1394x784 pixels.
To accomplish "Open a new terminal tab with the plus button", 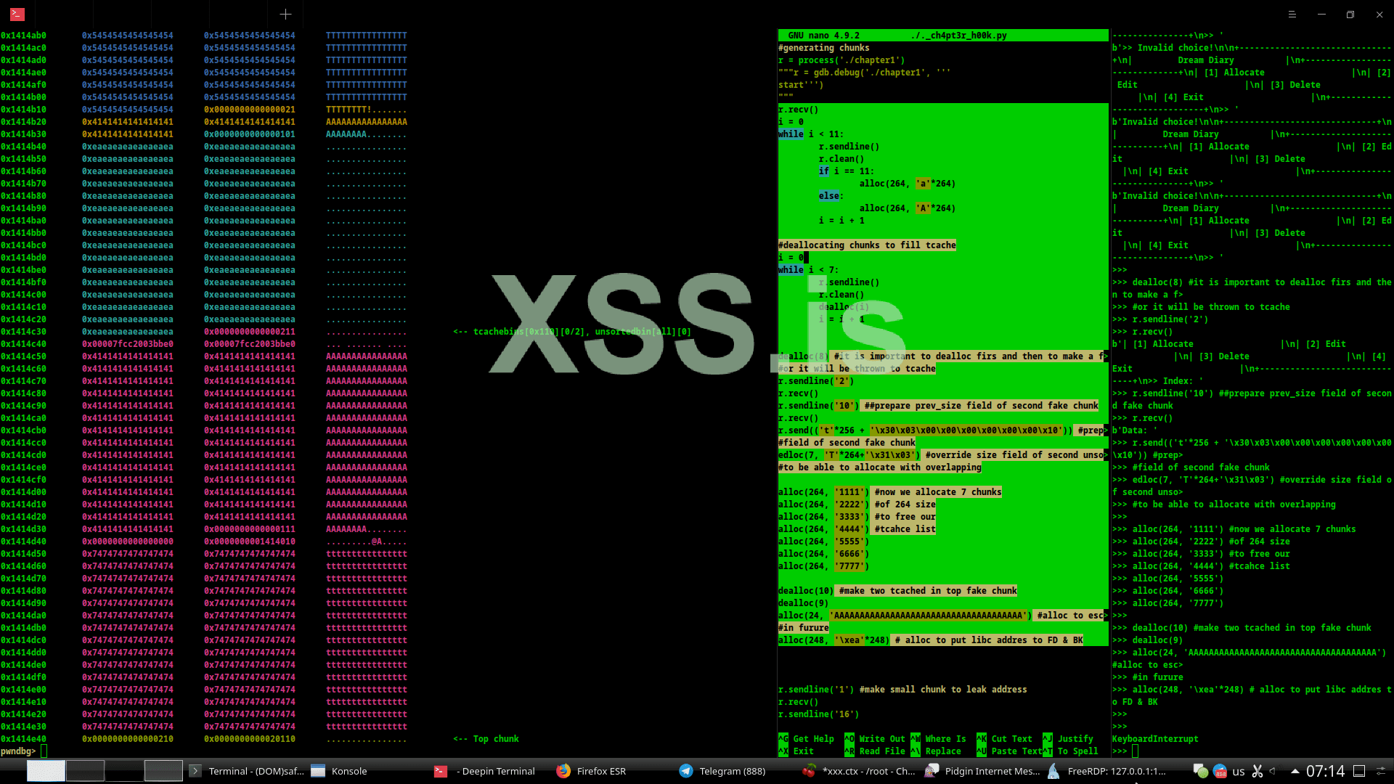I will (285, 14).
